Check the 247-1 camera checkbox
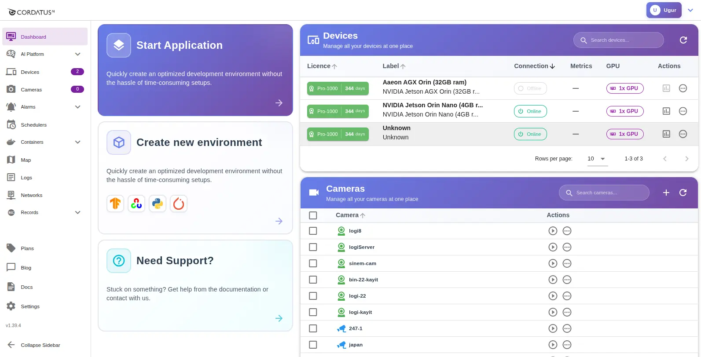The width and height of the screenshot is (701, 357). coord(313,328)
